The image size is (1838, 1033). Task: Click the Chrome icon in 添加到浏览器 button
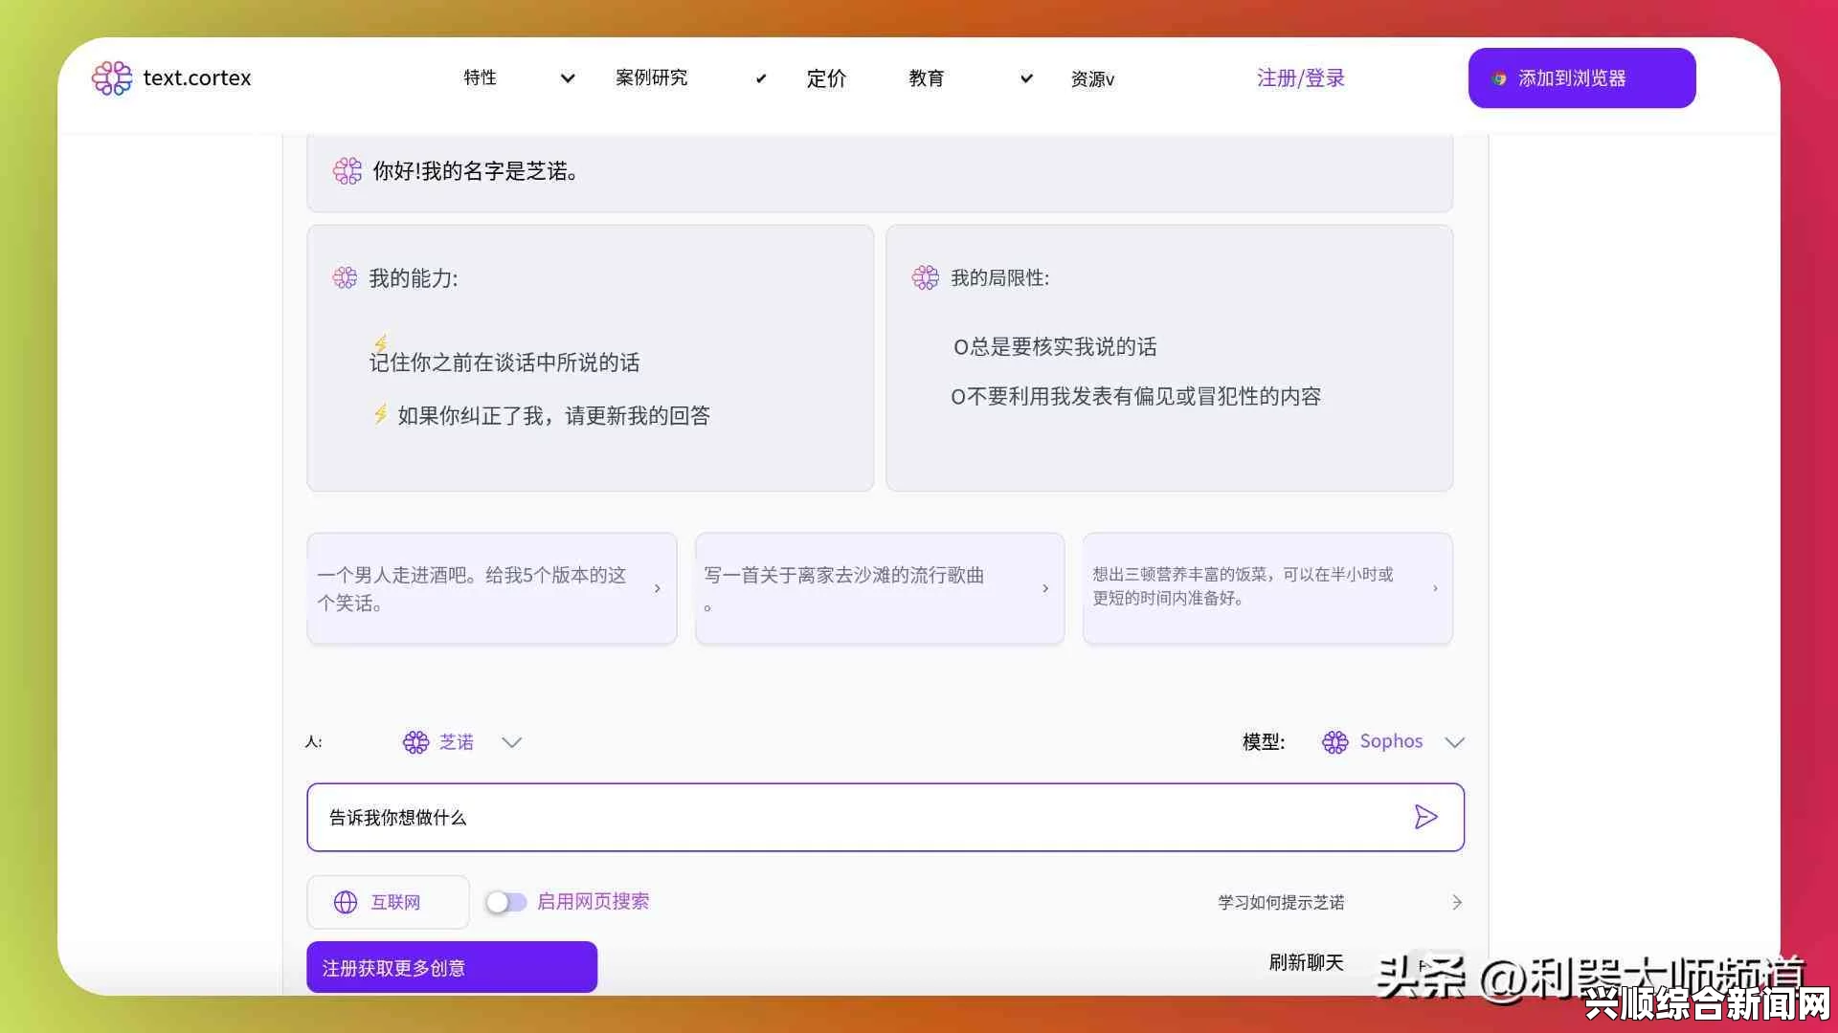[x=1499, y=78]
